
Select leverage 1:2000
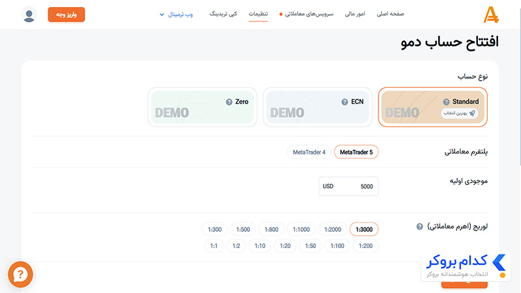pos(333,229)
